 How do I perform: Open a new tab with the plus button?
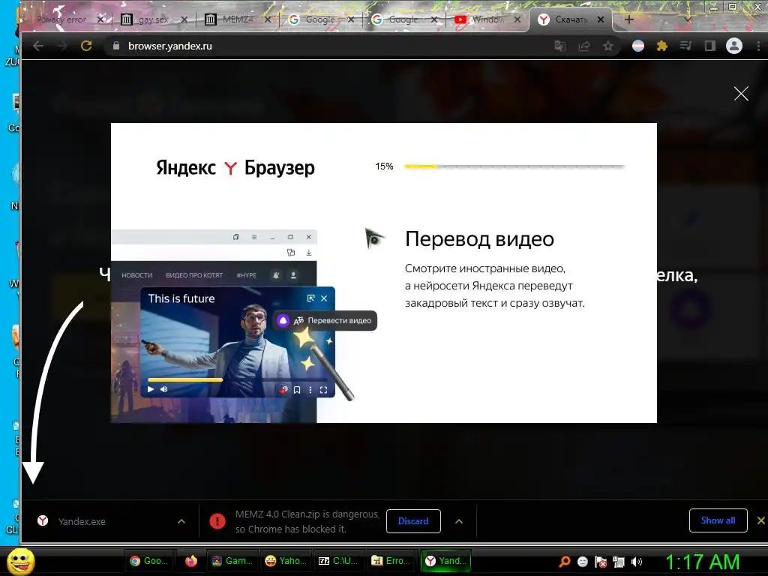coord(629,19)
